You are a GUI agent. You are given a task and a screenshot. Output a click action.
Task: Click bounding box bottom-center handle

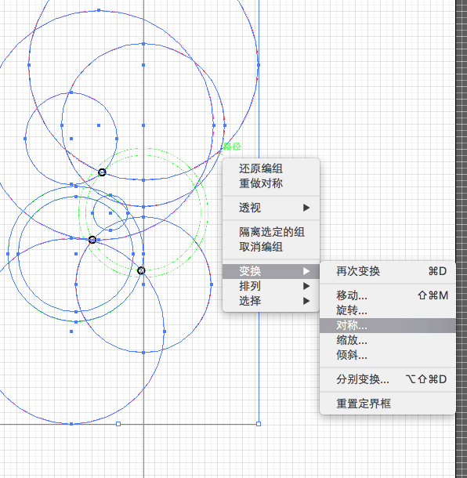[118, 424]
